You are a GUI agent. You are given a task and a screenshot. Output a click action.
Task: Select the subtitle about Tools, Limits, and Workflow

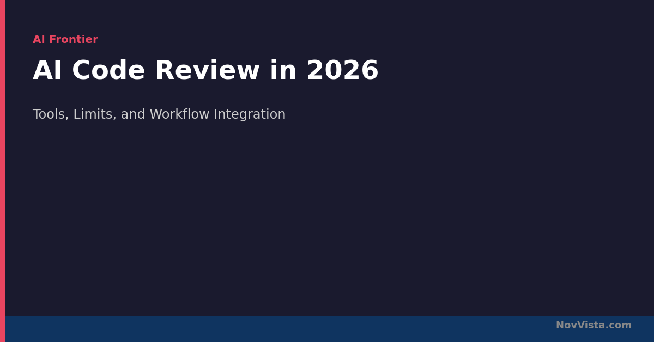[159, 115]
